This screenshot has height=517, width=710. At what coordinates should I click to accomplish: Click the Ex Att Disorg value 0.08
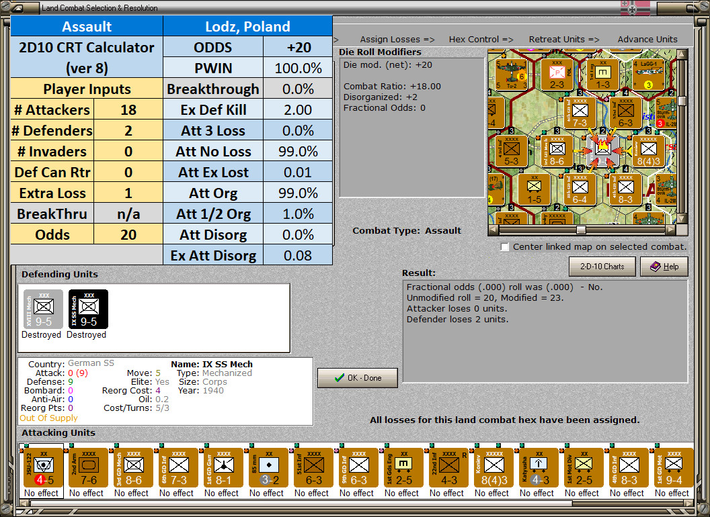[x=298, y=256]
